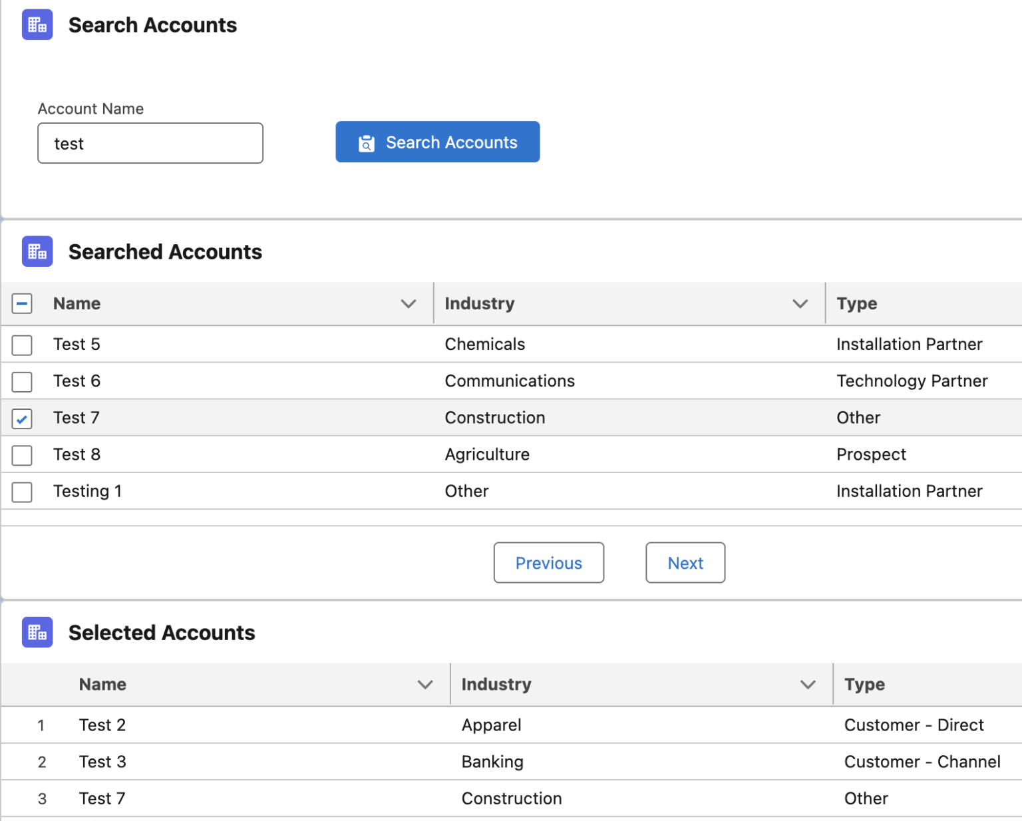Click the blue Search Accounts button
Screen dimensions: 1022x821
[x=438, y=142]
